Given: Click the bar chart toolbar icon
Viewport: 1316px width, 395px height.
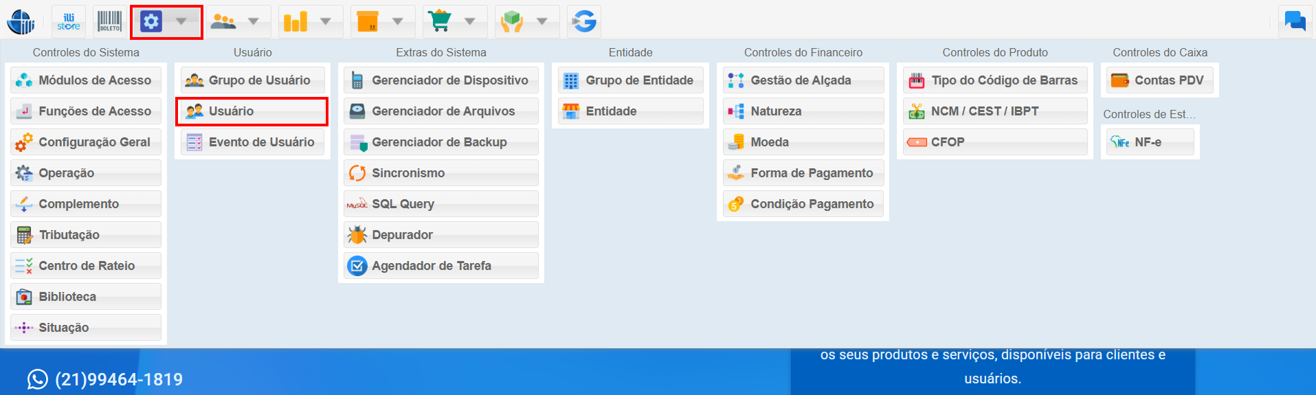Looking at the screenshot, I should [x=295, y=22].
